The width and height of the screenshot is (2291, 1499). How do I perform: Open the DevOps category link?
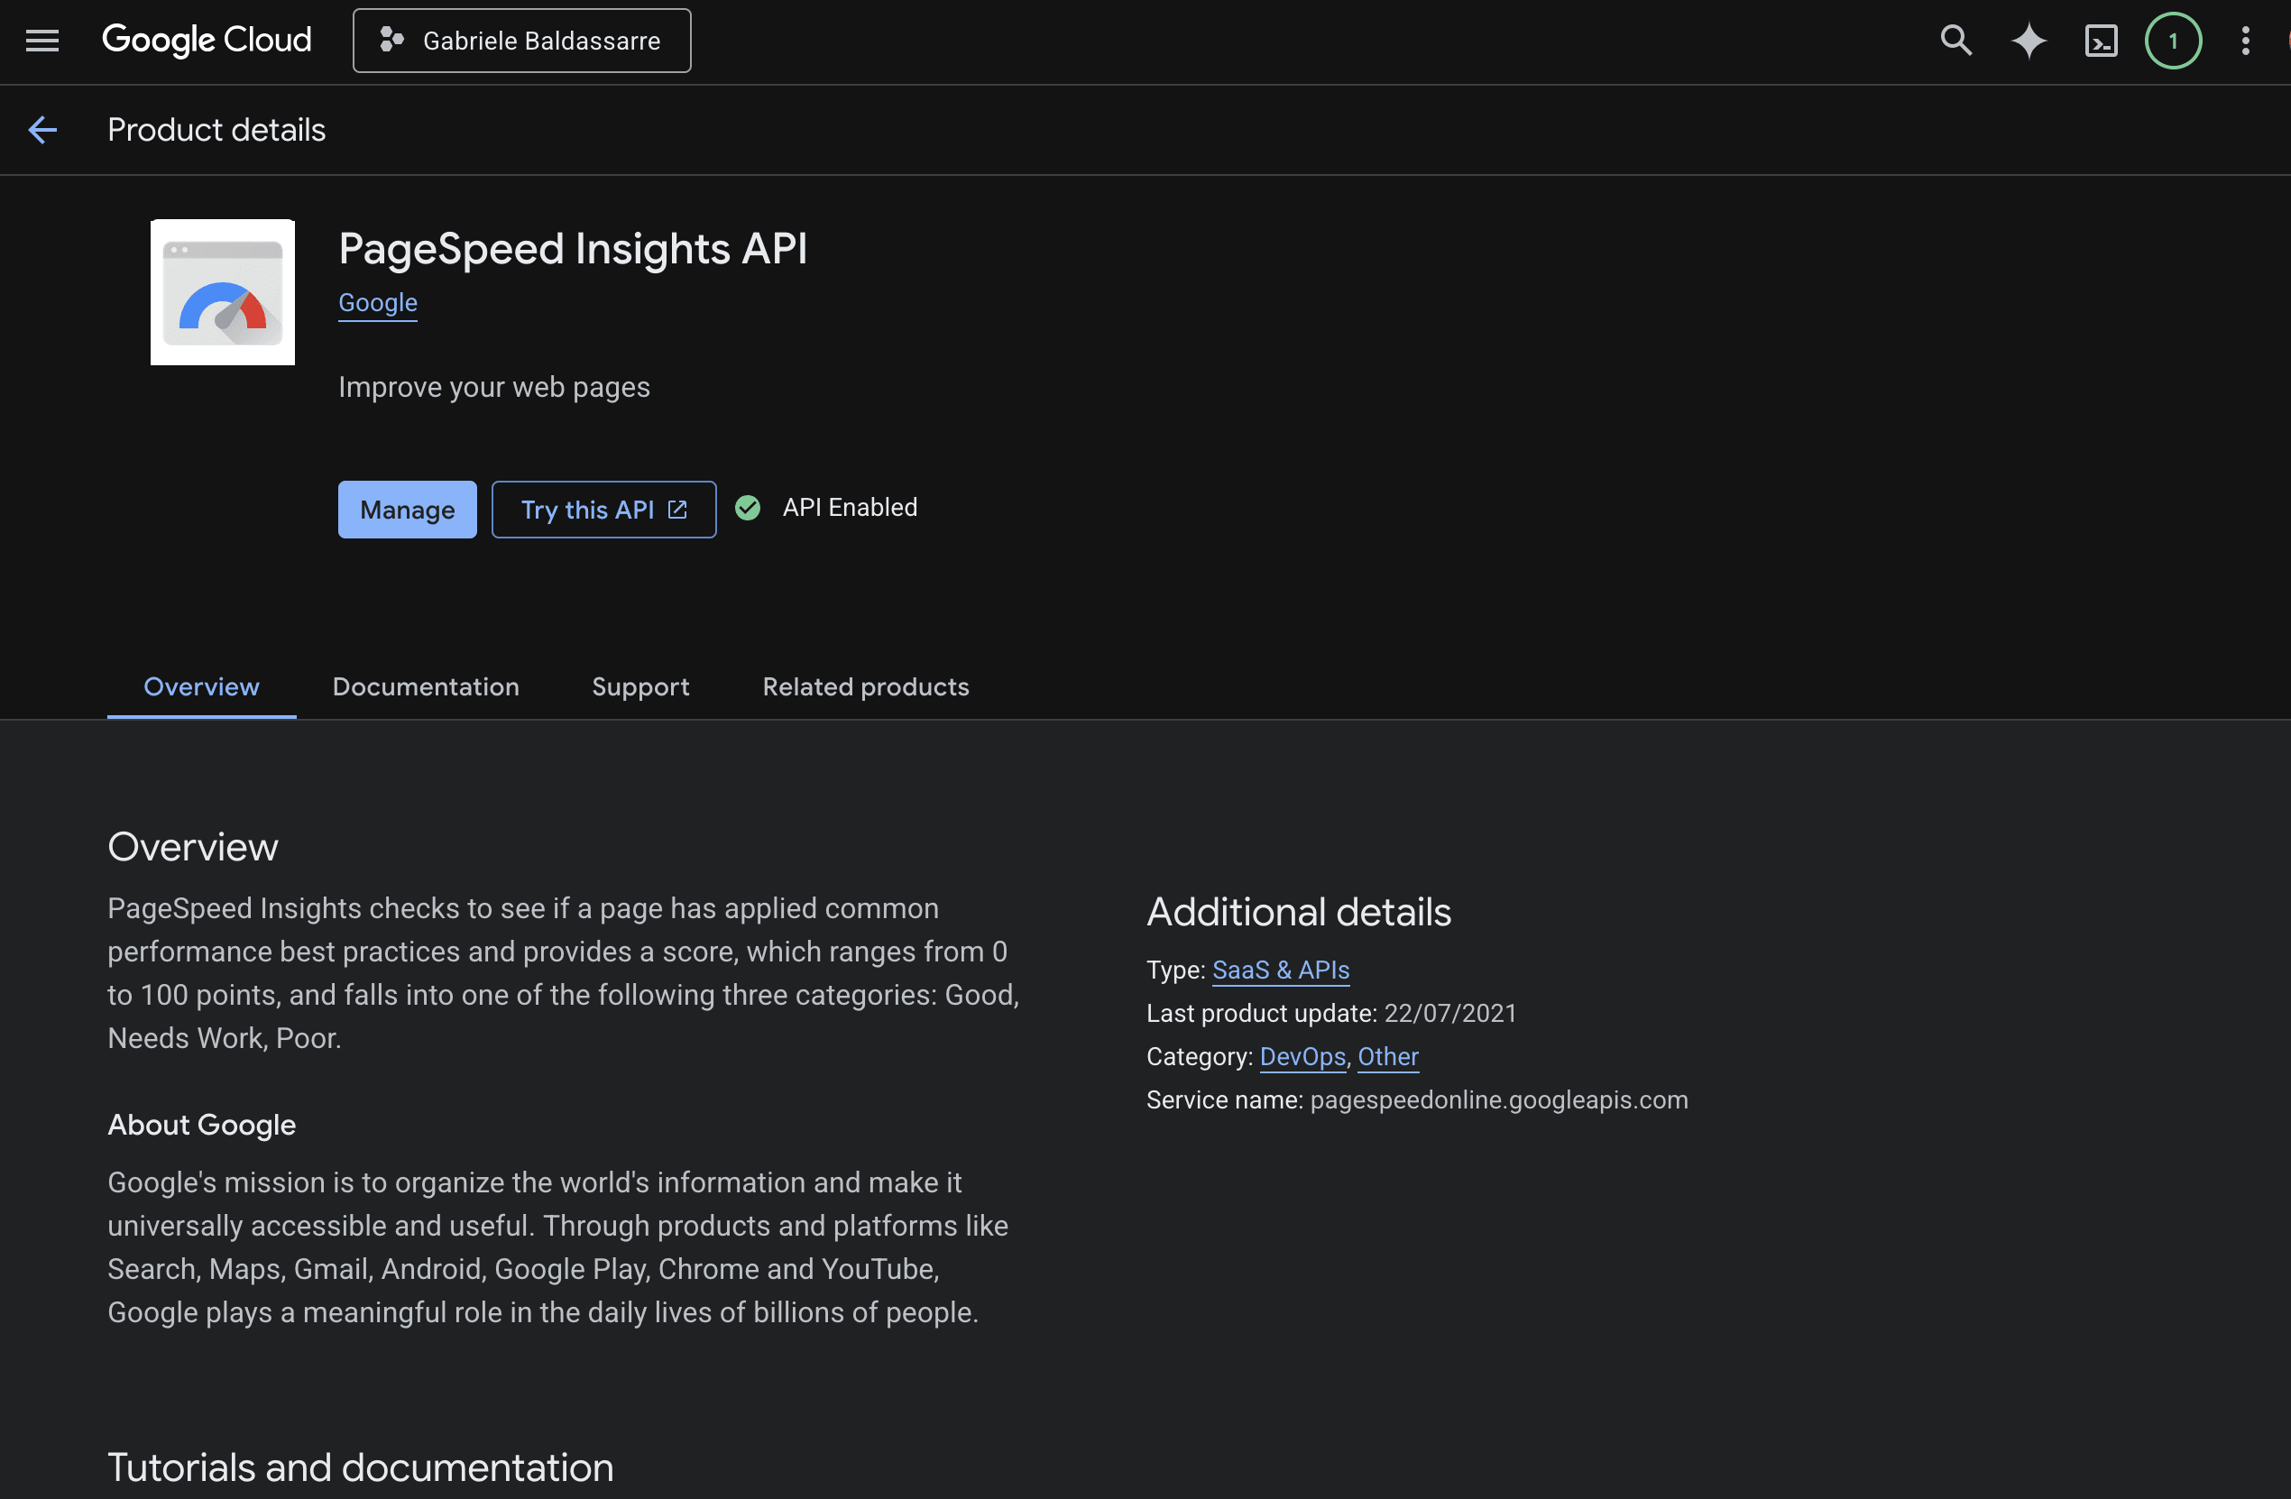[1302, 1057]
